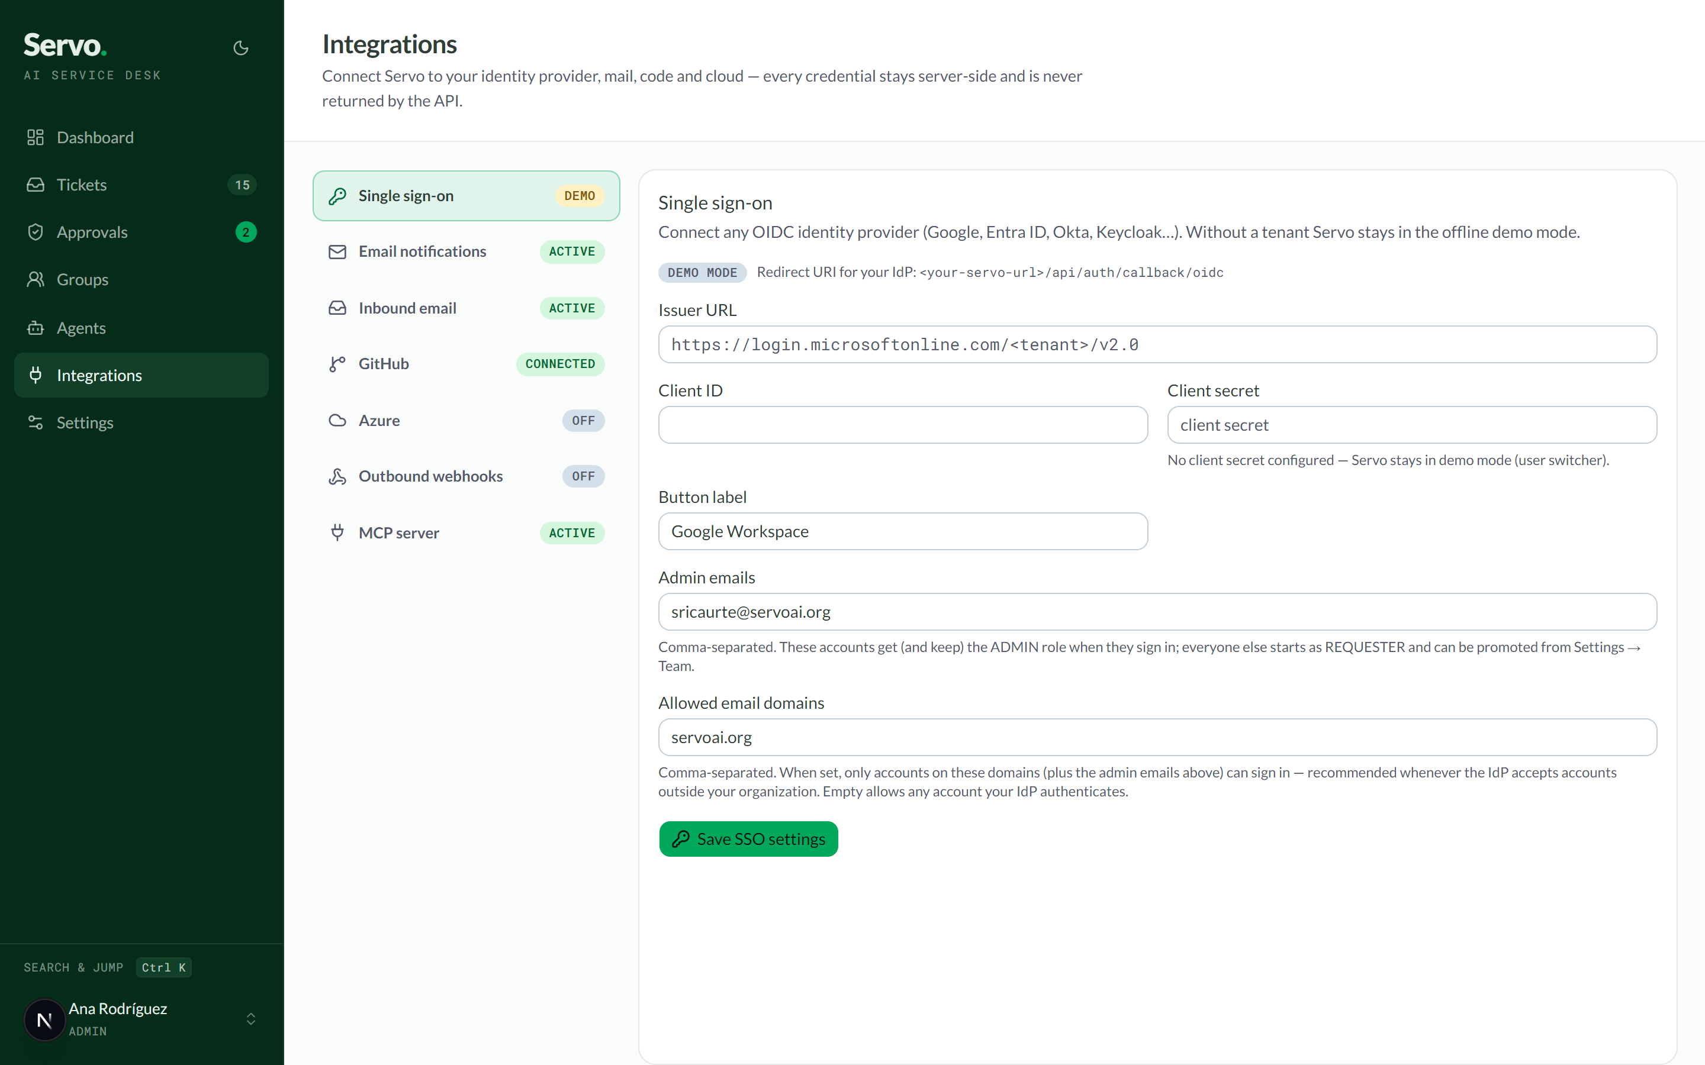Open the Groups page

click(x=141, y=280)
